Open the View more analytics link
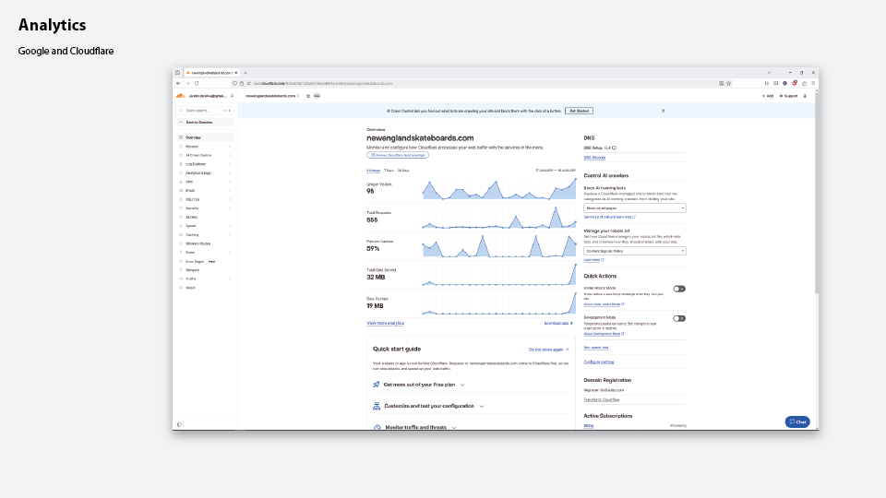 [x=385, y=323]
